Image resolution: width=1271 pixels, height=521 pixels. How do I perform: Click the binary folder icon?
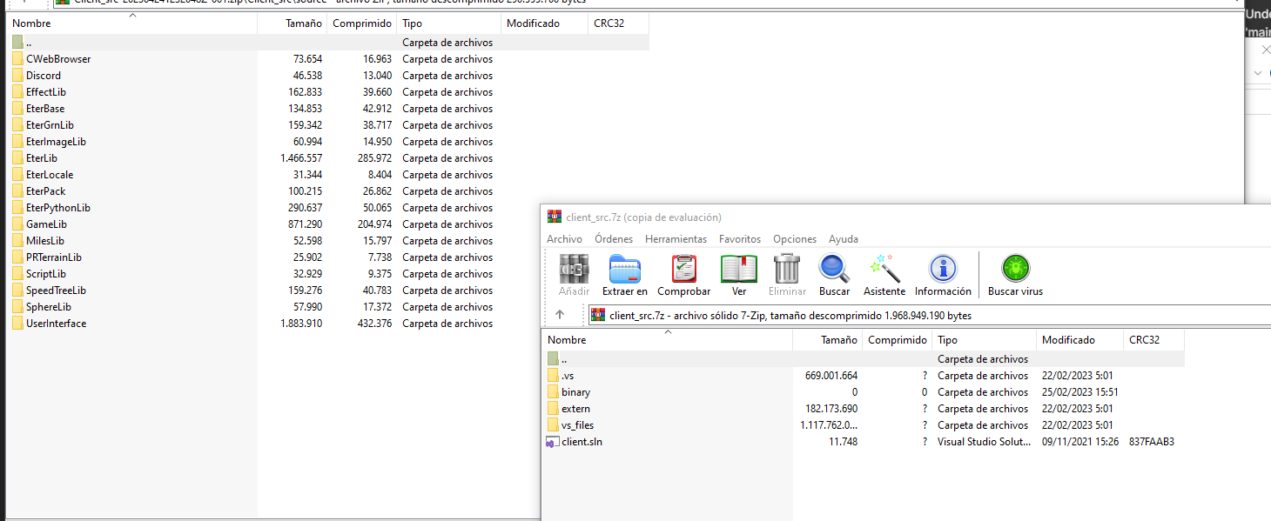553,392
